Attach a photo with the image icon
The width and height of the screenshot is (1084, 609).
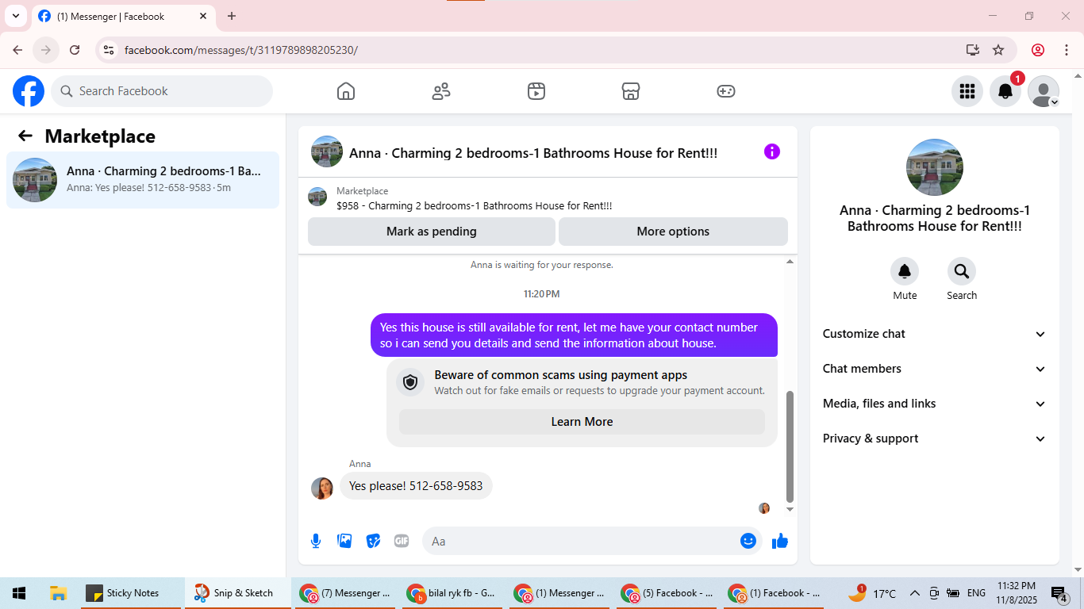coord(344,541)
